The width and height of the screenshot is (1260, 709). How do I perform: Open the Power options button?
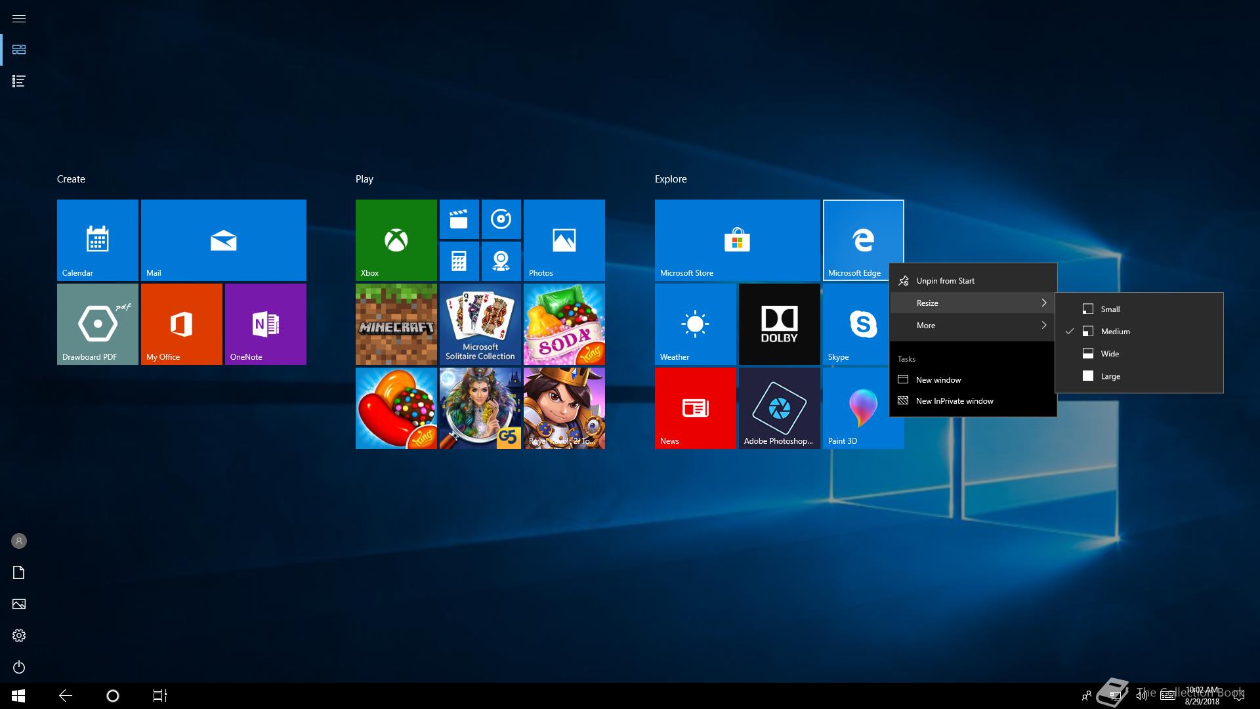pos(19,667)
